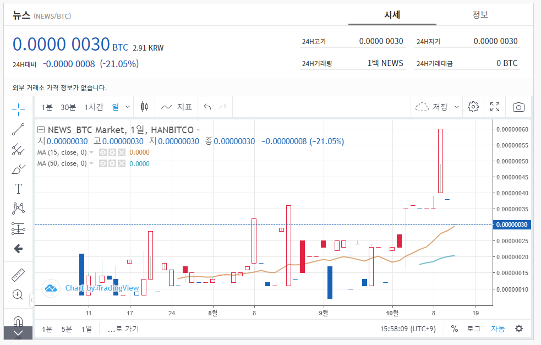Open chart settings gear in toolbar
The image size is (541, 345).
point(473,107)
